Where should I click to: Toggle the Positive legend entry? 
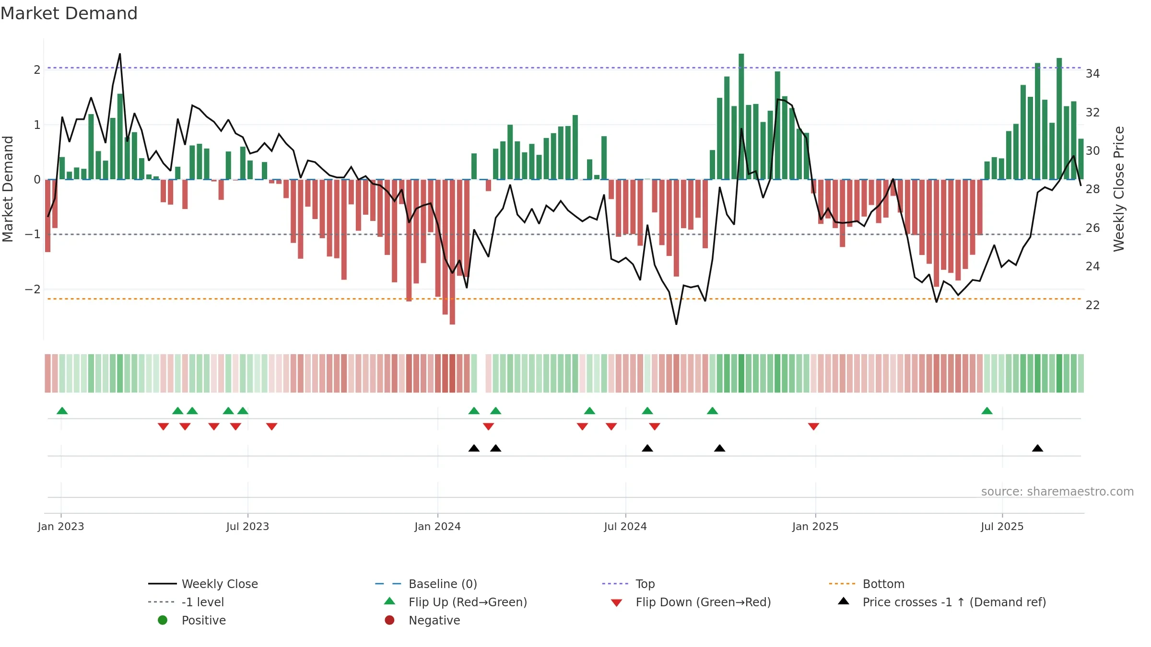tap(192, 620)
